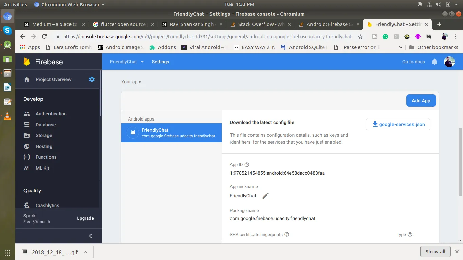The image size is (463, 260).
Task: Click the Type help icon
Action: point(410,234)
